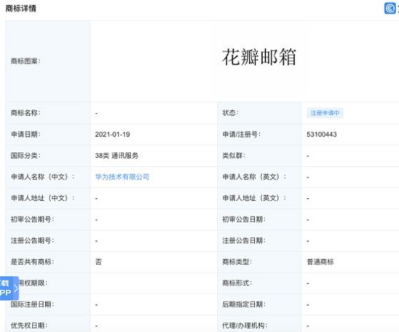This screenshot has width=399, height=332.
Task: Select the value 普通商标
Action: coord(320,262)
